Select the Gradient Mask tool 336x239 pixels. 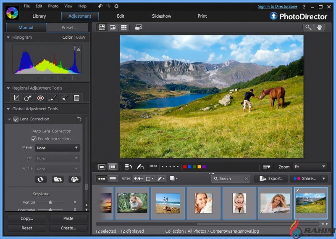pos(76,98)
